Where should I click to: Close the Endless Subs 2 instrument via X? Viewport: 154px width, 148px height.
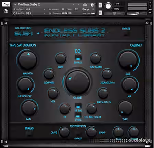click(151, 2)
